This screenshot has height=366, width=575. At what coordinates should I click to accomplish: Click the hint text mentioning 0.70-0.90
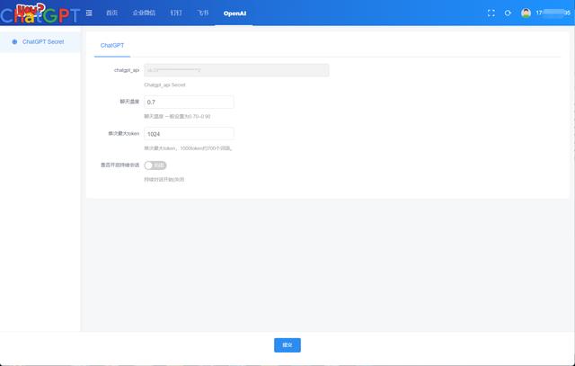pos(177,116)
